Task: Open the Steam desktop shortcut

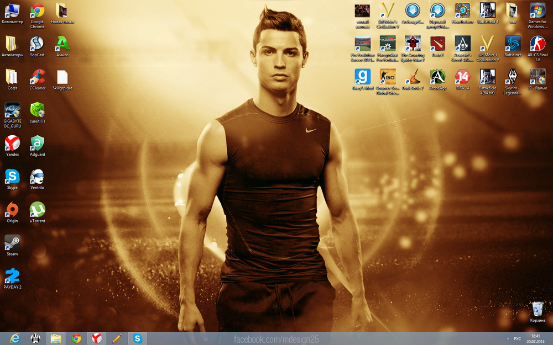Action: [12, 243]
